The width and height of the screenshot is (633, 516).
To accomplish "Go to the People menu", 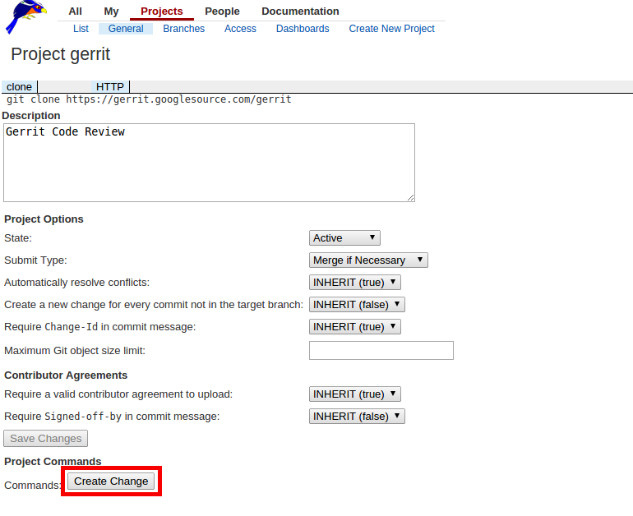I will click(222, 12).
